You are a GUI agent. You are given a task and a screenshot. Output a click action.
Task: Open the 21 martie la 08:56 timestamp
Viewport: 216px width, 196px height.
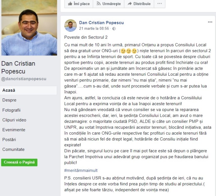(x=94, y=28)
